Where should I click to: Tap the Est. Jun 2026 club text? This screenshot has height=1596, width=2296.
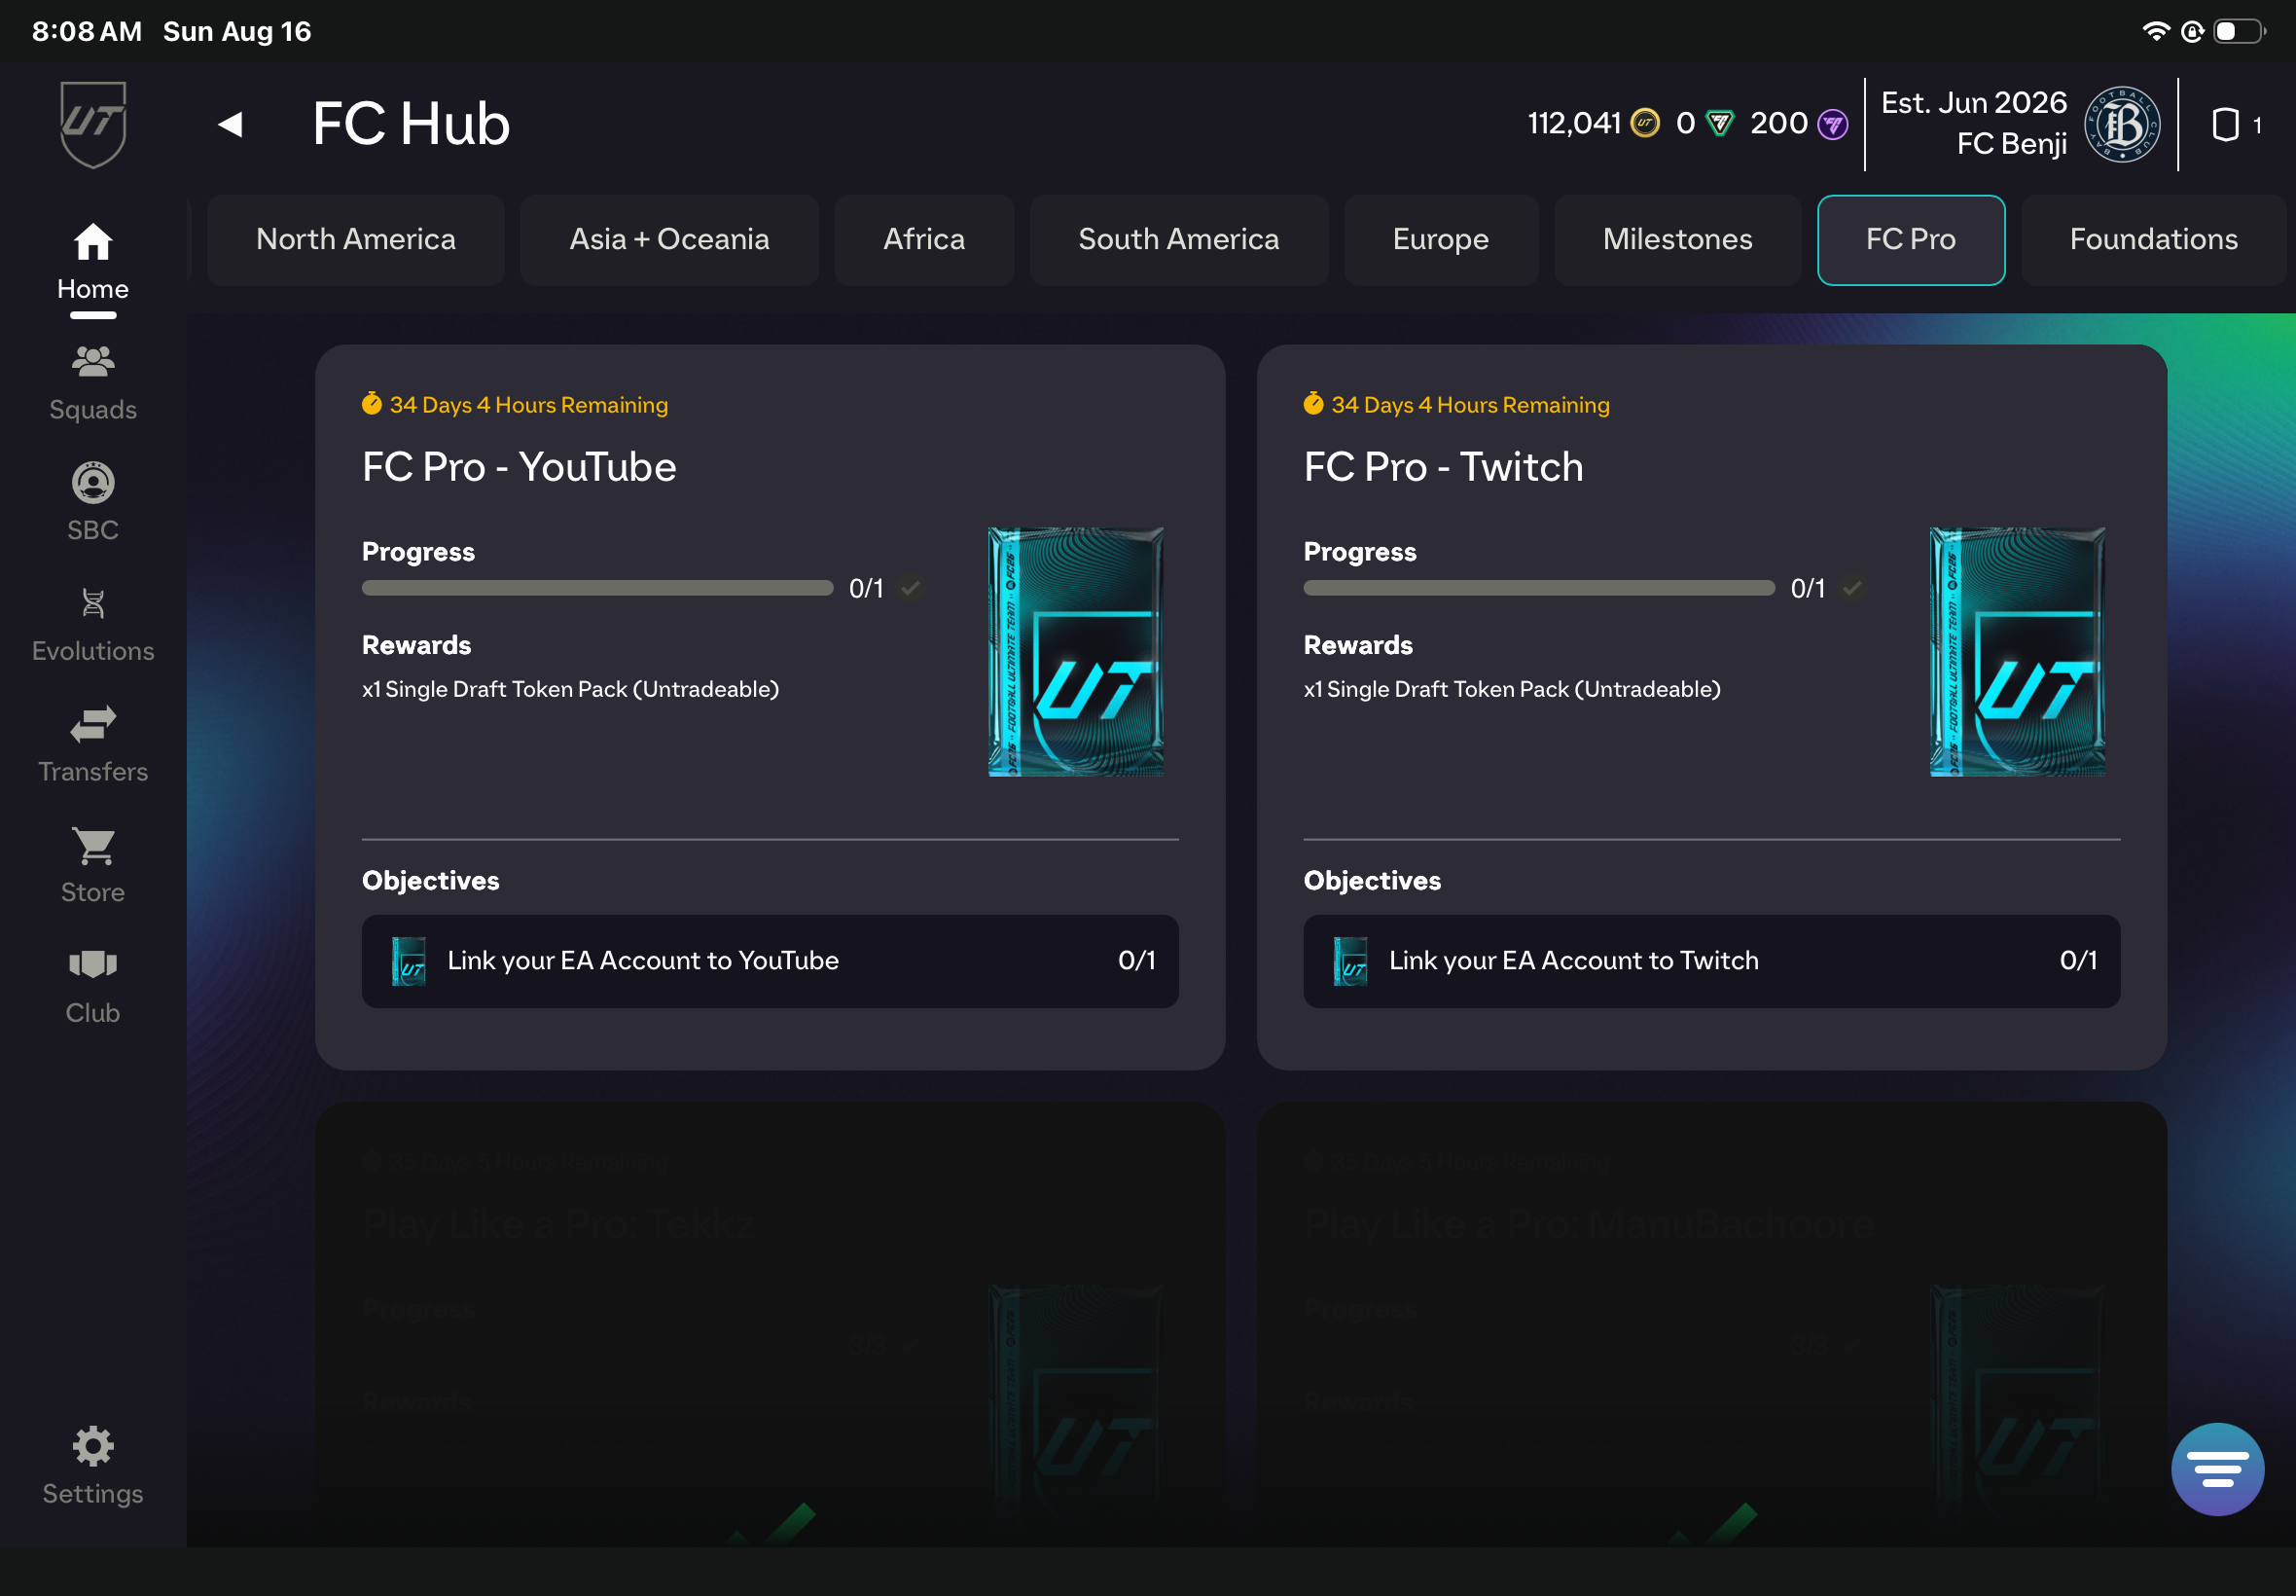[x=1974, y=103]
